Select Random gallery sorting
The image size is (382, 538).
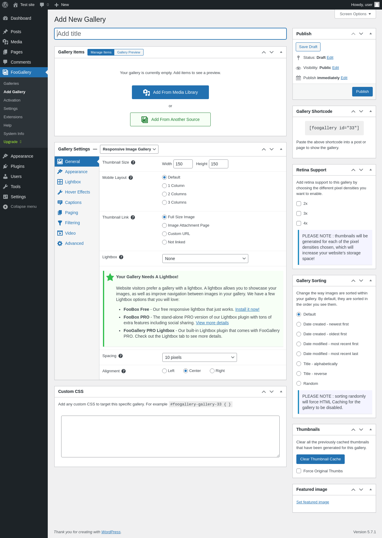point(299,383)
